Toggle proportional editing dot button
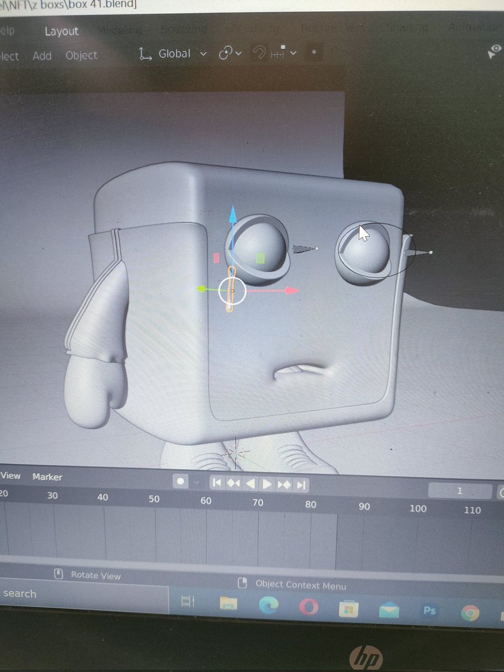The width and height of the screenshot is (504, 672). 314,52
